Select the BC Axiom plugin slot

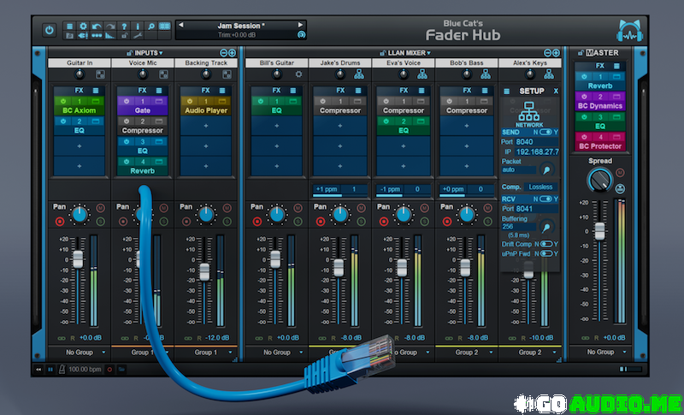(80, 111)
